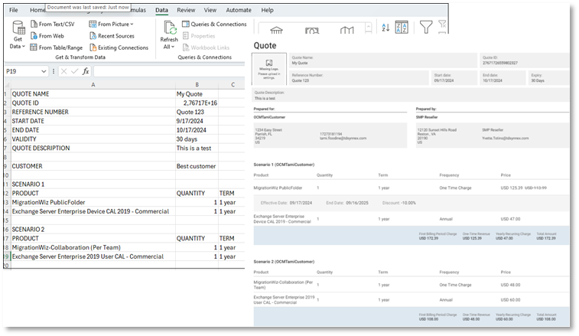Select the cell containing Quote 123

click(197, 112)
